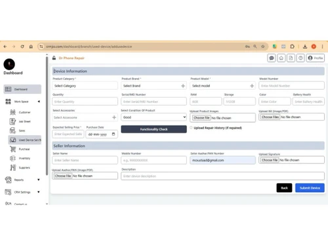Open browser downloads icon
The width and height of the screenshot is (328, 246).
click(x=305, y=47)
